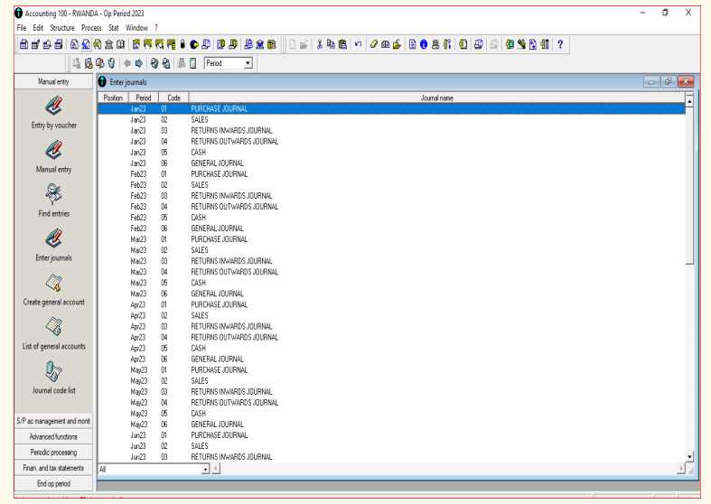
Task: Open the Structure menu
Action: click(x=62, y=28)
